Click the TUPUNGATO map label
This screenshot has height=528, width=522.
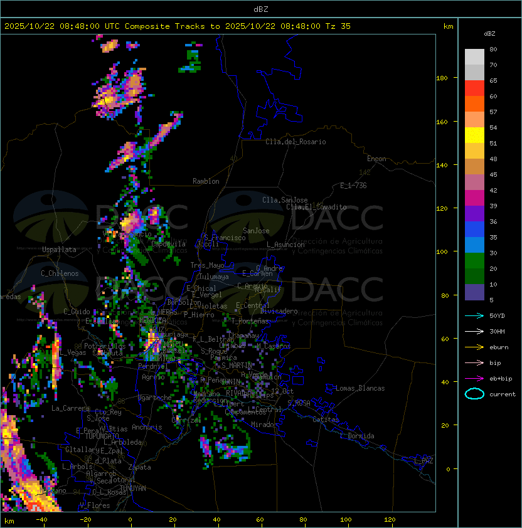point(102,436)
